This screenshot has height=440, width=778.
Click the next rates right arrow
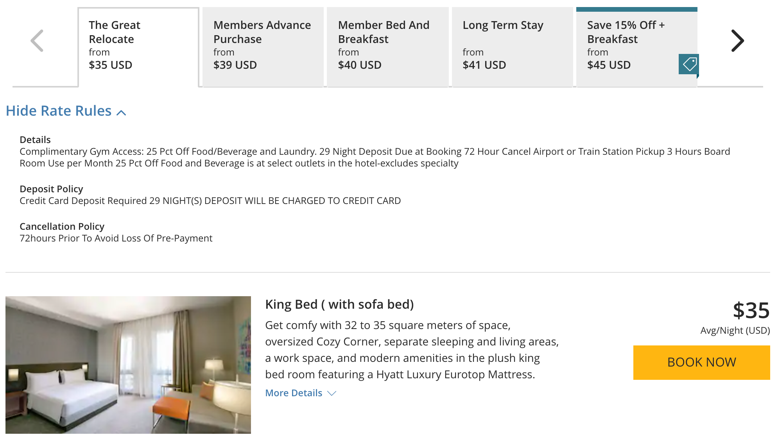737,41
